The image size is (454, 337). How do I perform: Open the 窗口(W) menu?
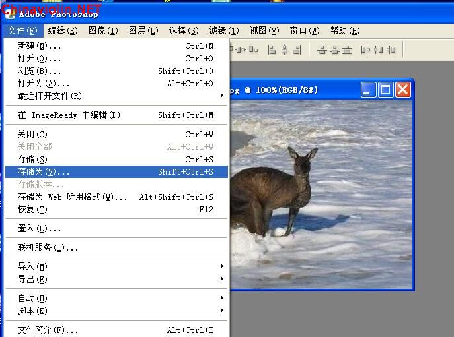click(x=304, y=30)
